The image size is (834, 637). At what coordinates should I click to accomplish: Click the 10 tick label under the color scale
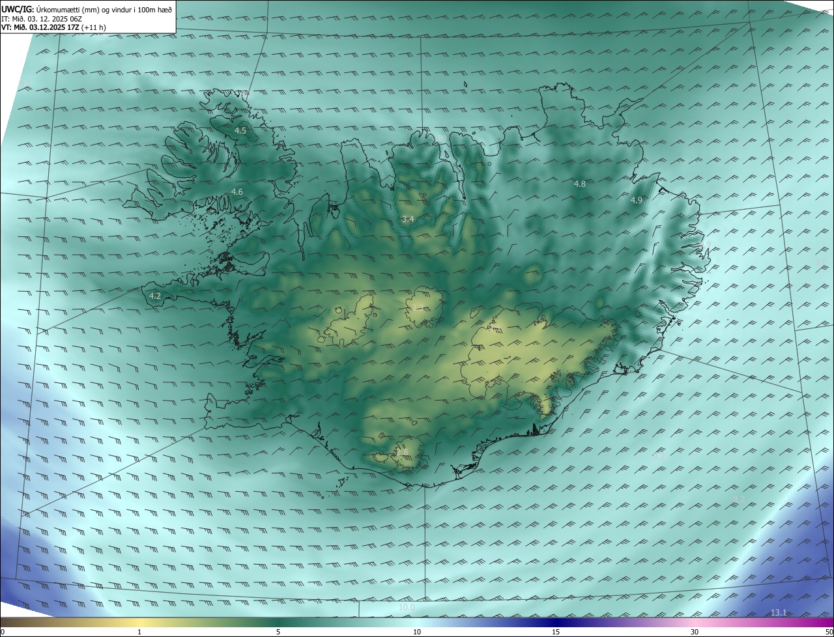click(x=417, y=632)
